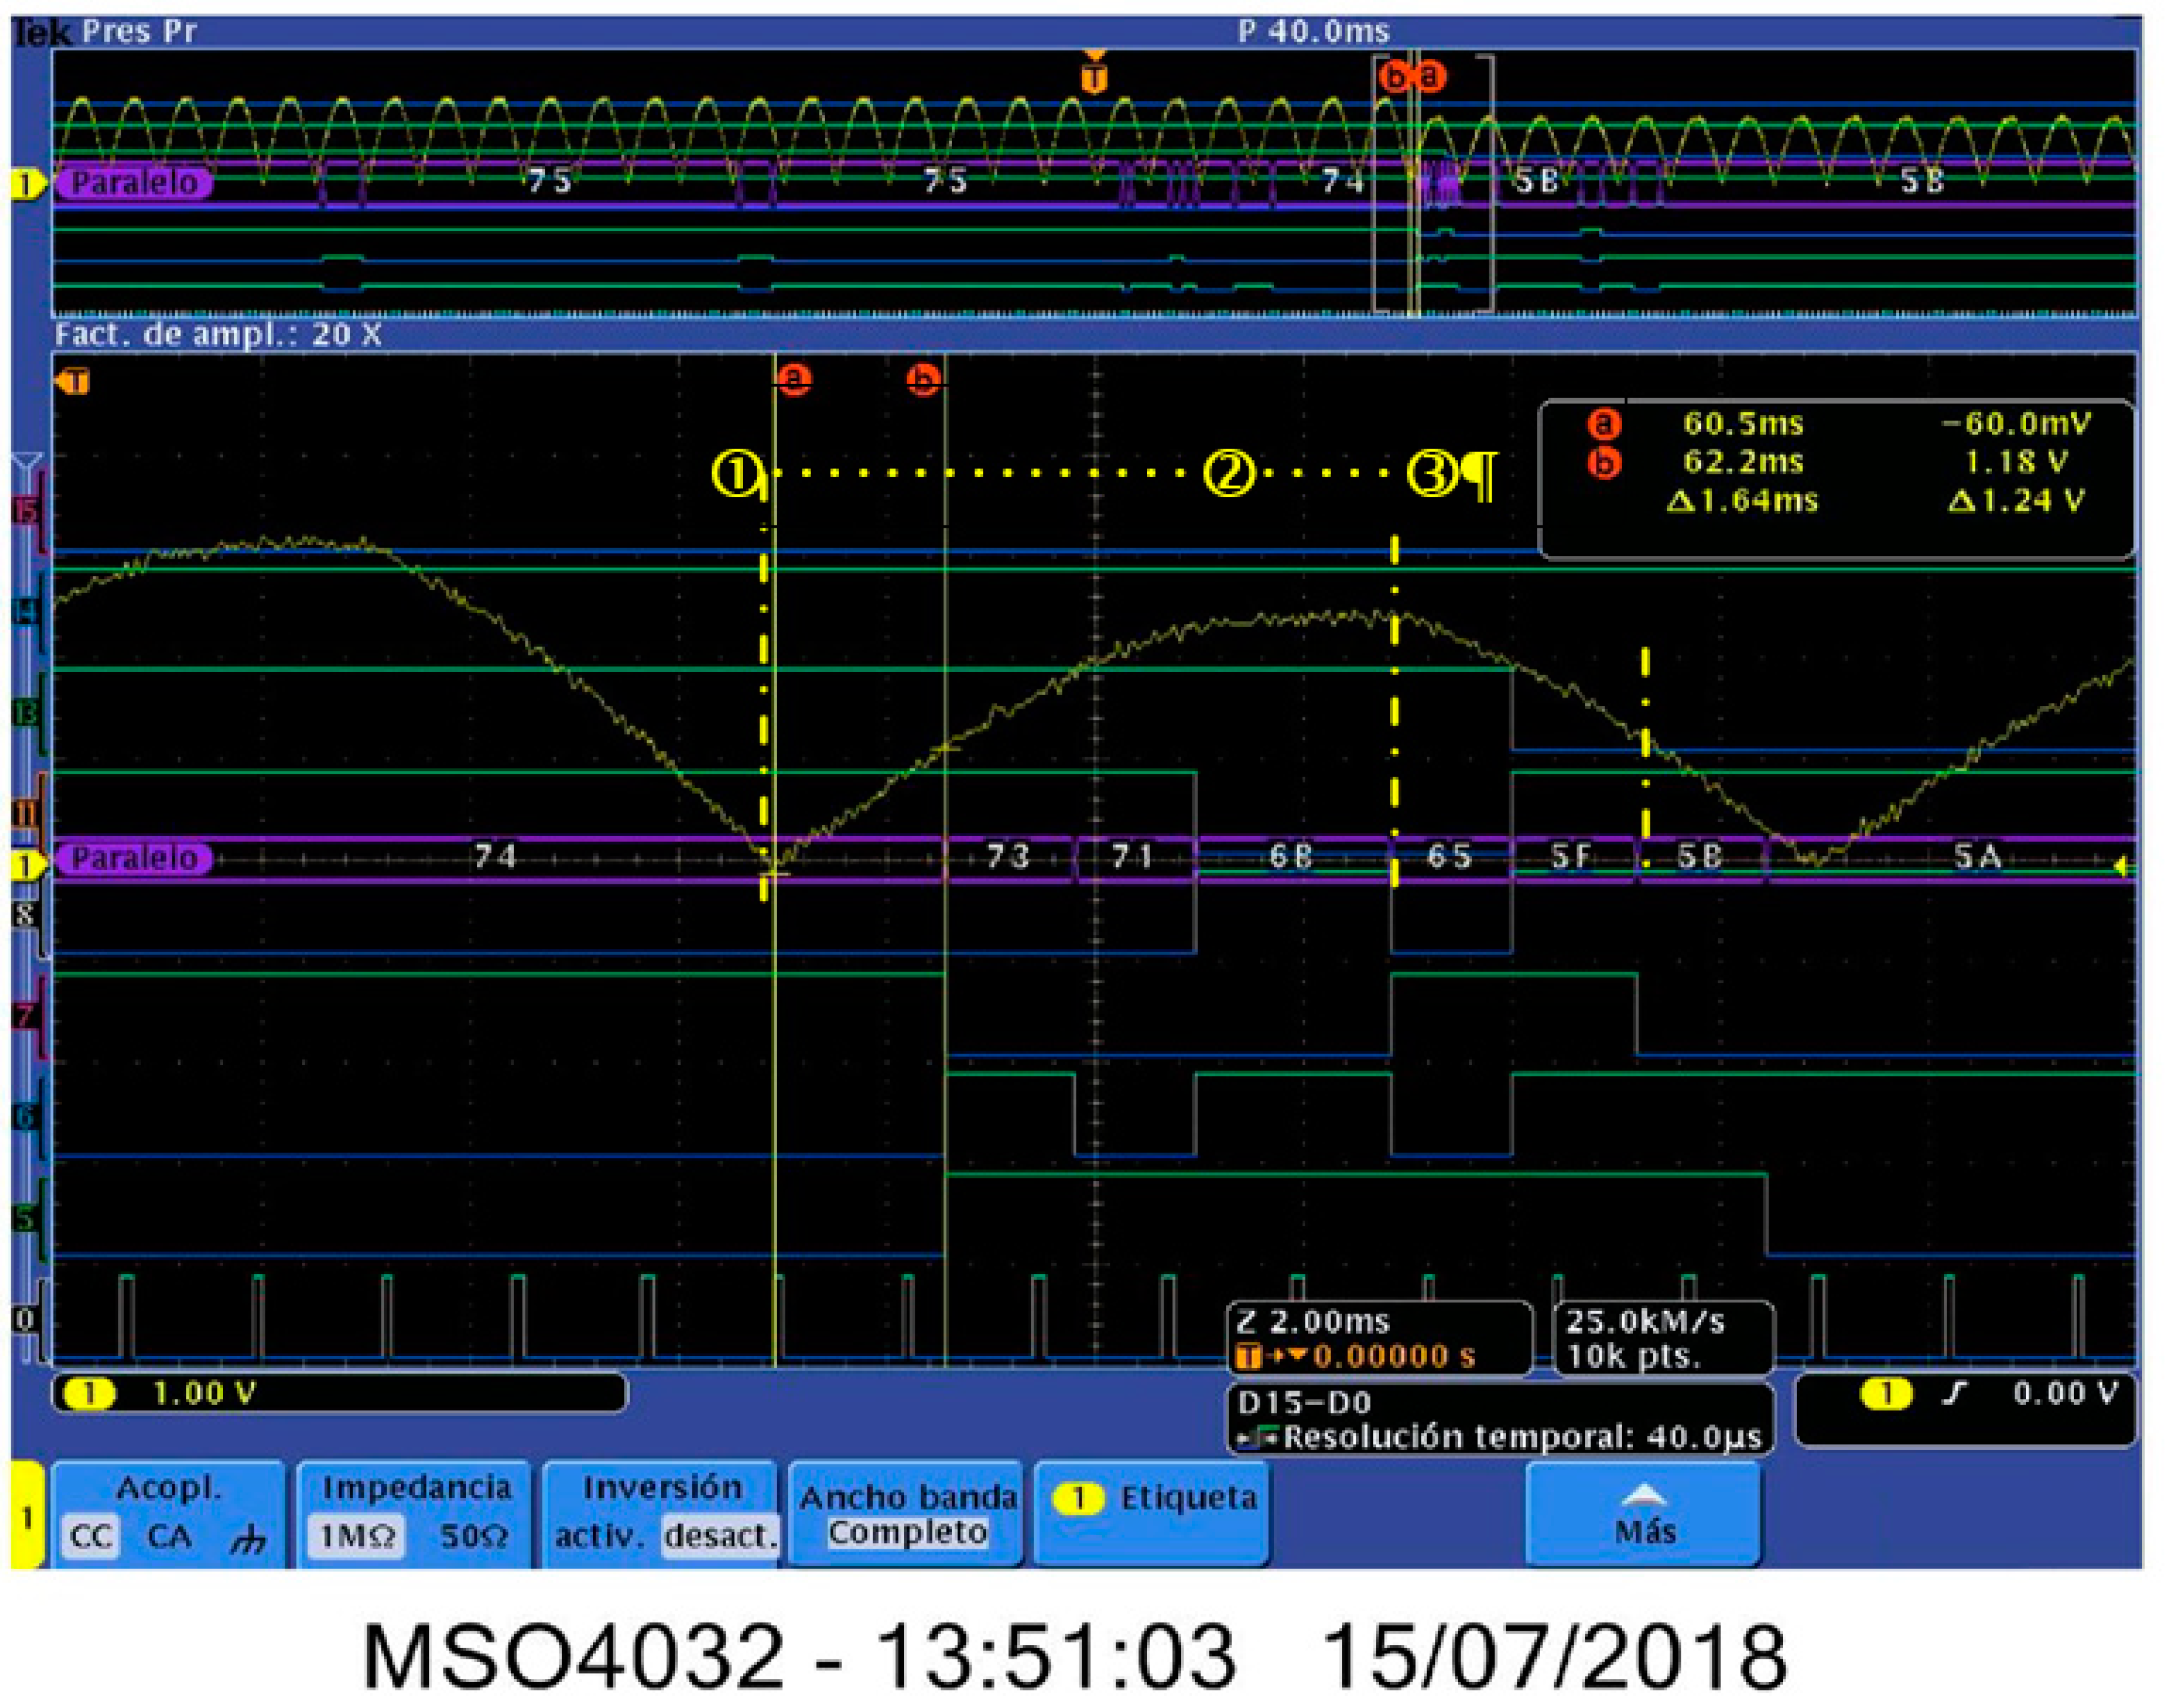The width and height of the screenshot is (2171, 1708).
Task: Open the Impedancia 1MΩ setting
Action: [x=358, y=1535]
